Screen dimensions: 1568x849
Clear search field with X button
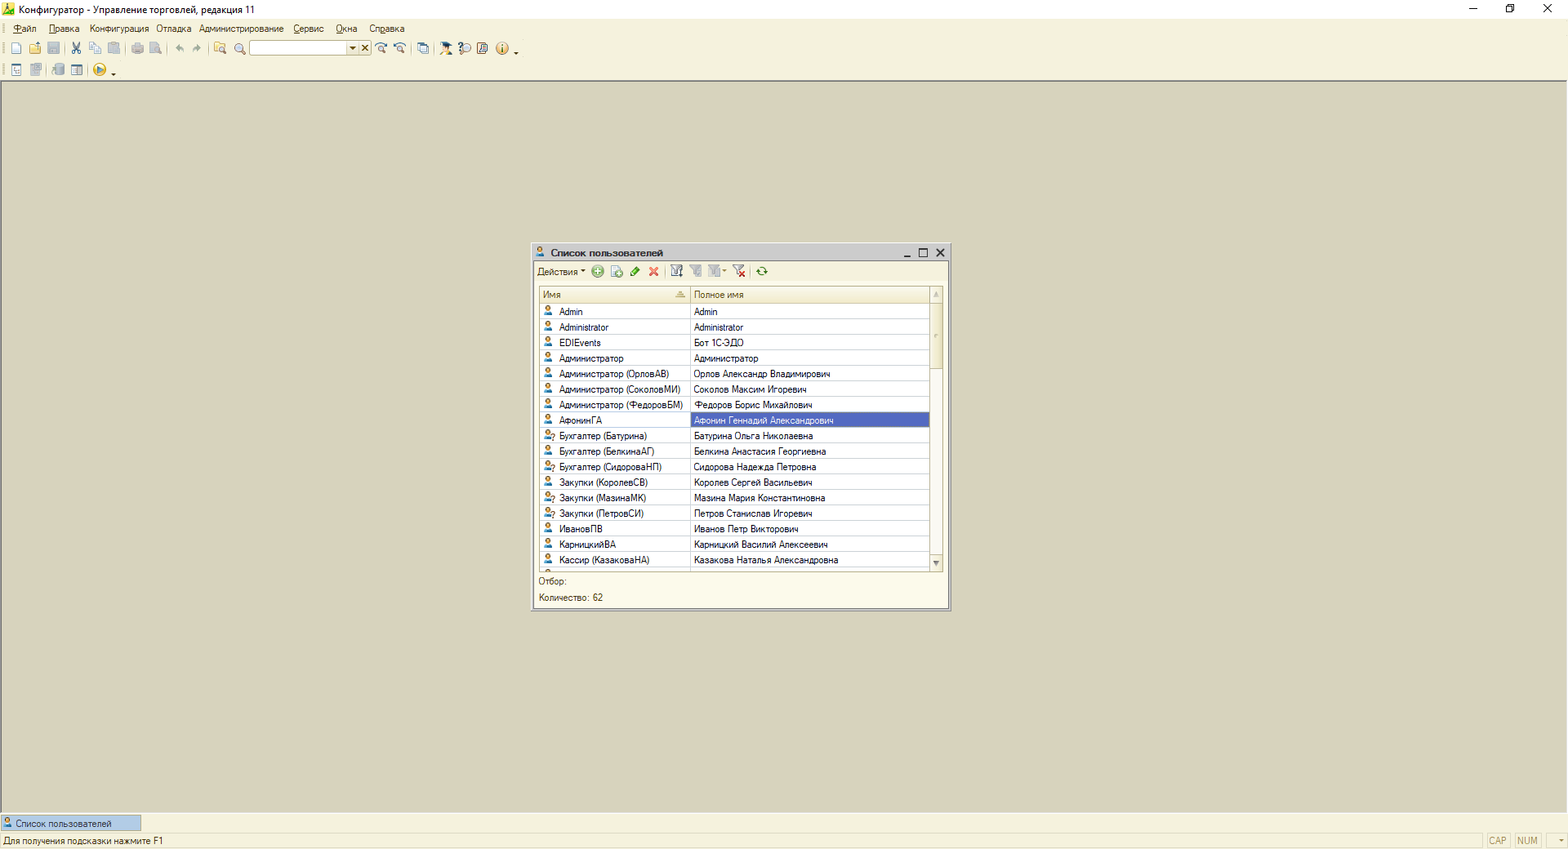pos(365,48)
